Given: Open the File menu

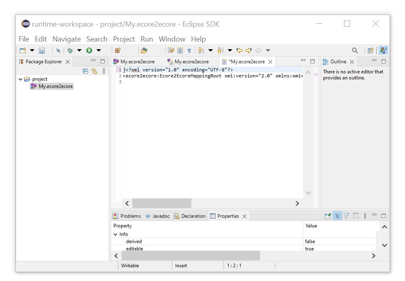Looking at the screenshot, I should [24, 39].
